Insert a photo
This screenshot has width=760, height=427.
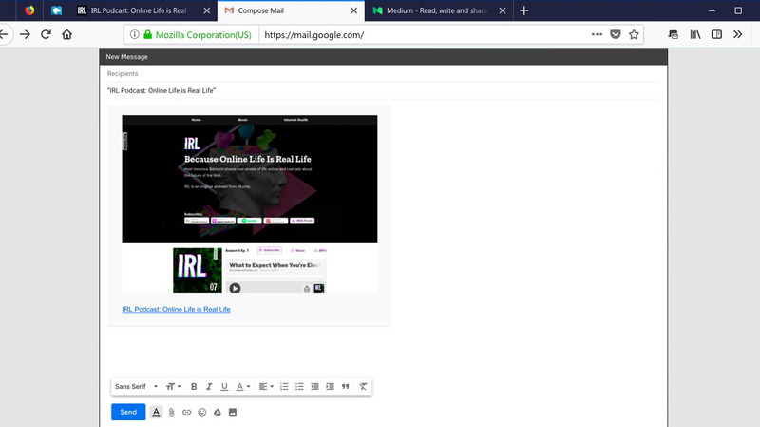233,412
